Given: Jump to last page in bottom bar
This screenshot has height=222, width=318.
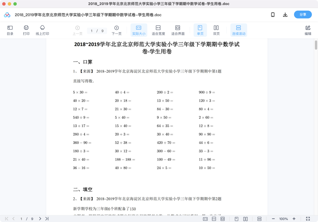Looking at the screenshot, I should coord(47,218).
